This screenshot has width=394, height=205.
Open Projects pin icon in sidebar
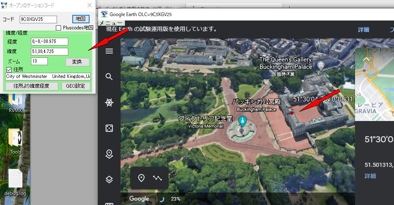(x=109, y=154)
